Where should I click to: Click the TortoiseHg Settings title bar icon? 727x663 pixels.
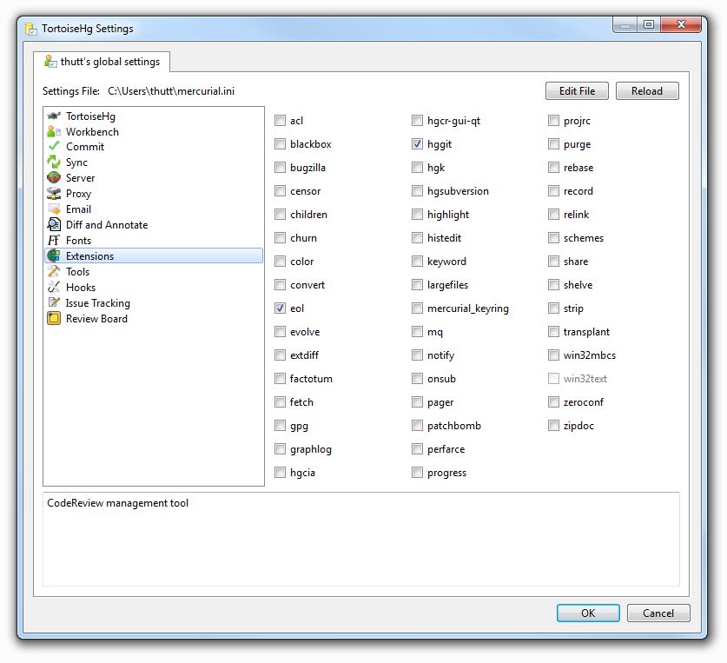(x=31, y=29)
